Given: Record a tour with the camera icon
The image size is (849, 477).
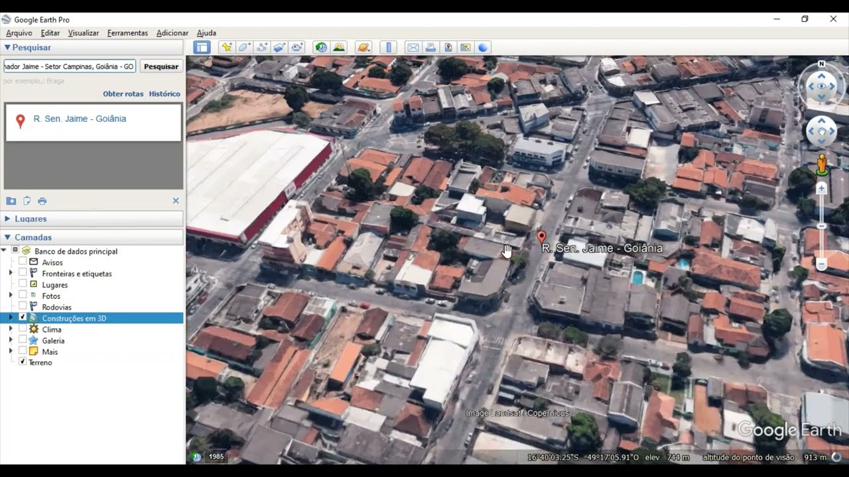Looking at the screenshot, I should coord(296,47).
